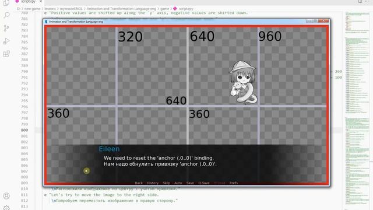Viewport: 373px width, 210px height.
Task: Open the Accounts menu in activity bar
Action: 6,196
